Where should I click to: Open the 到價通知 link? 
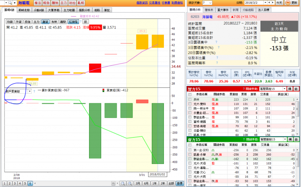[x=177, y=3]
